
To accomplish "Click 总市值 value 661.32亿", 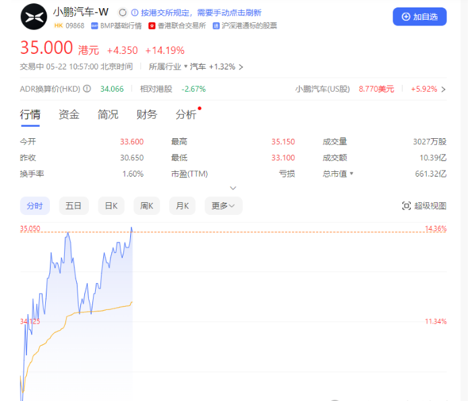I will pyautogui.click(x=430, y=174).
